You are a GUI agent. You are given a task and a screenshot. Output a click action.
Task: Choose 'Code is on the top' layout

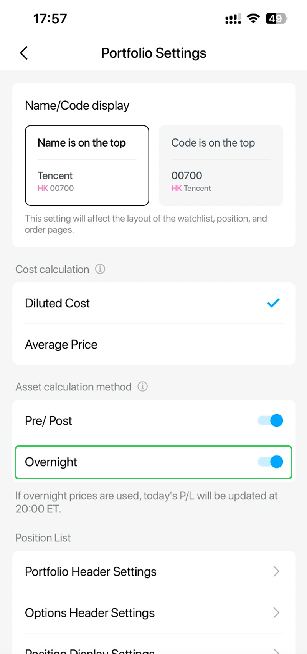pos(221,165)
